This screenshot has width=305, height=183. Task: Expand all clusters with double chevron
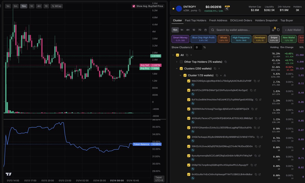219,68
